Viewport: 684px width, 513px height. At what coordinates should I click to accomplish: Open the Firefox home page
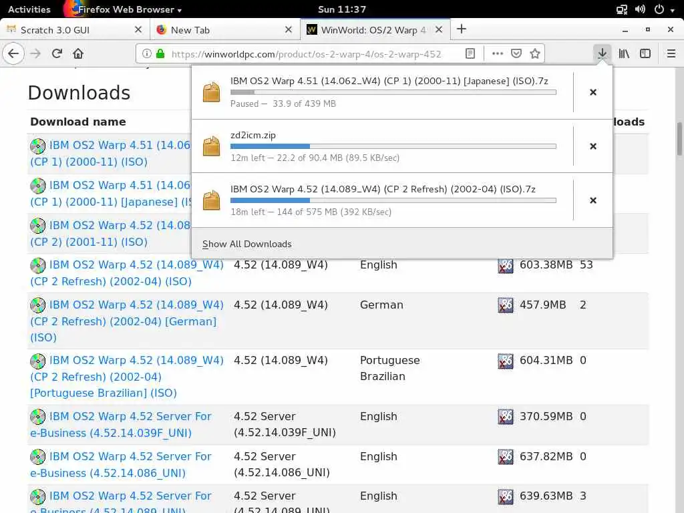[x=78, y=53]
